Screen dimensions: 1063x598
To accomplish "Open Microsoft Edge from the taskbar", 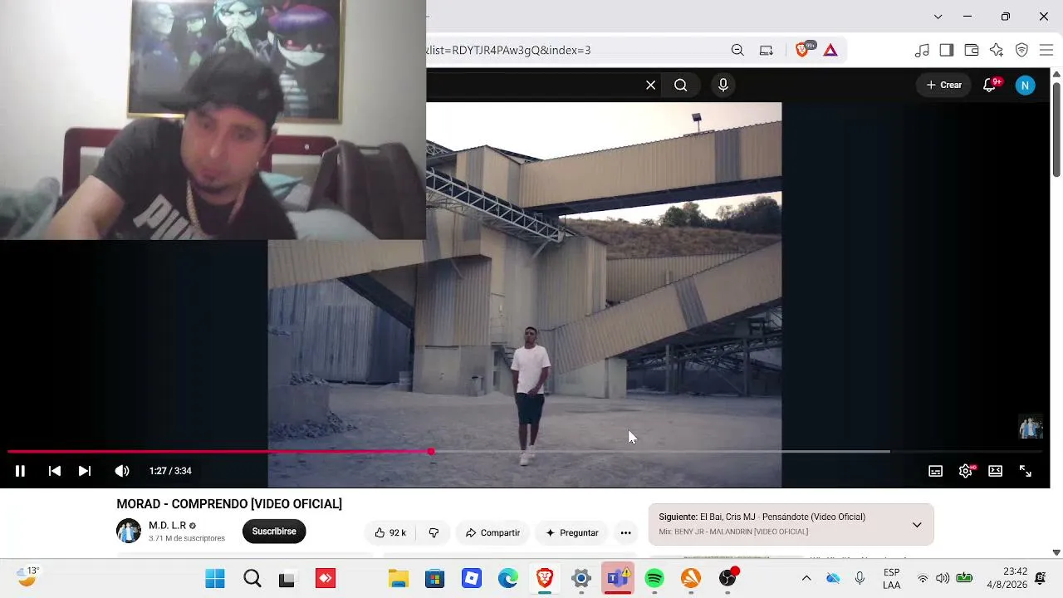I will tap(508, 578).
